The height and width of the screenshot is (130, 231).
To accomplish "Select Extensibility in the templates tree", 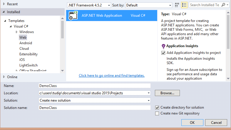I will pos(29,54).
